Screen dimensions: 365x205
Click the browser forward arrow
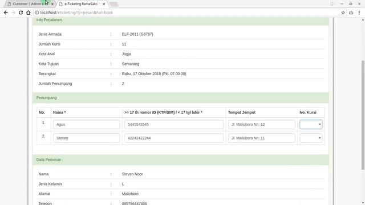tap(13, 13)
